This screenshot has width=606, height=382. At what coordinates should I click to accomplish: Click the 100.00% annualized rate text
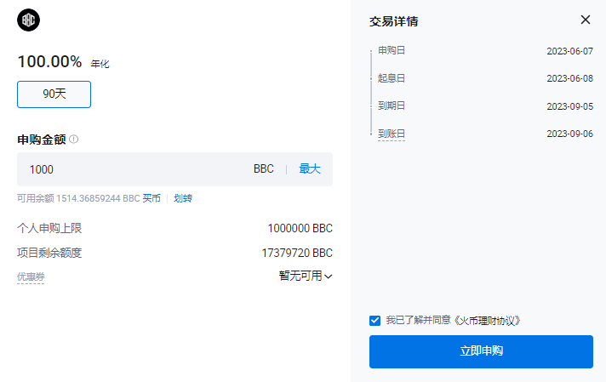(x=49, y=62)
